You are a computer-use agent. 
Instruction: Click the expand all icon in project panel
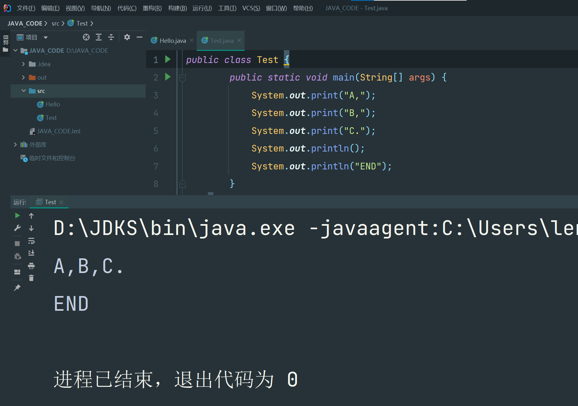tap(99, 37)
